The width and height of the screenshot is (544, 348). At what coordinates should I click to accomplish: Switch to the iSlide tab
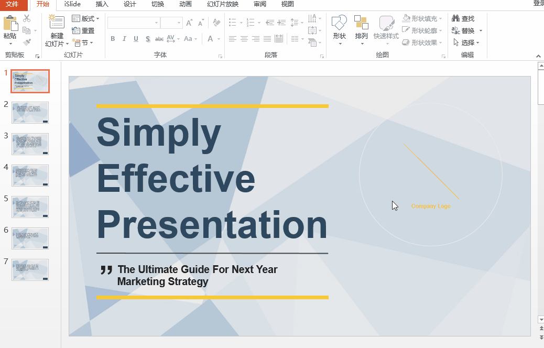point(72,4)
